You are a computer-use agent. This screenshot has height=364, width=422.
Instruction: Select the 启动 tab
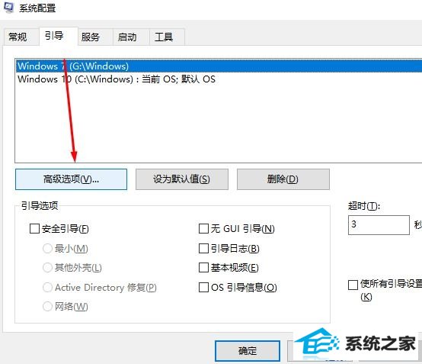(x=127, y=37)
